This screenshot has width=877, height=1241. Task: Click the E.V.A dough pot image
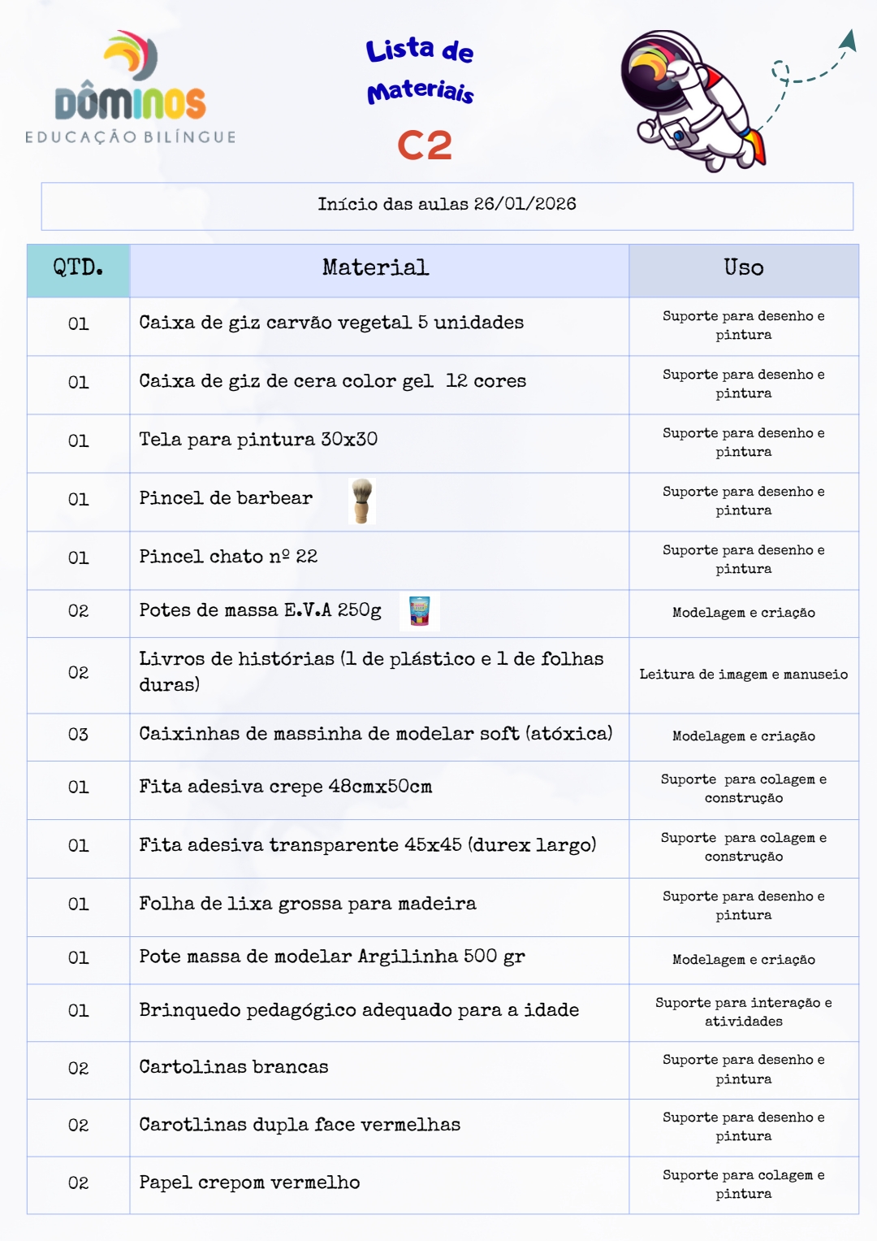[419, 611]
